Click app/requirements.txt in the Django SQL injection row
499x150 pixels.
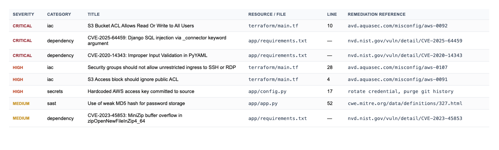277,40
